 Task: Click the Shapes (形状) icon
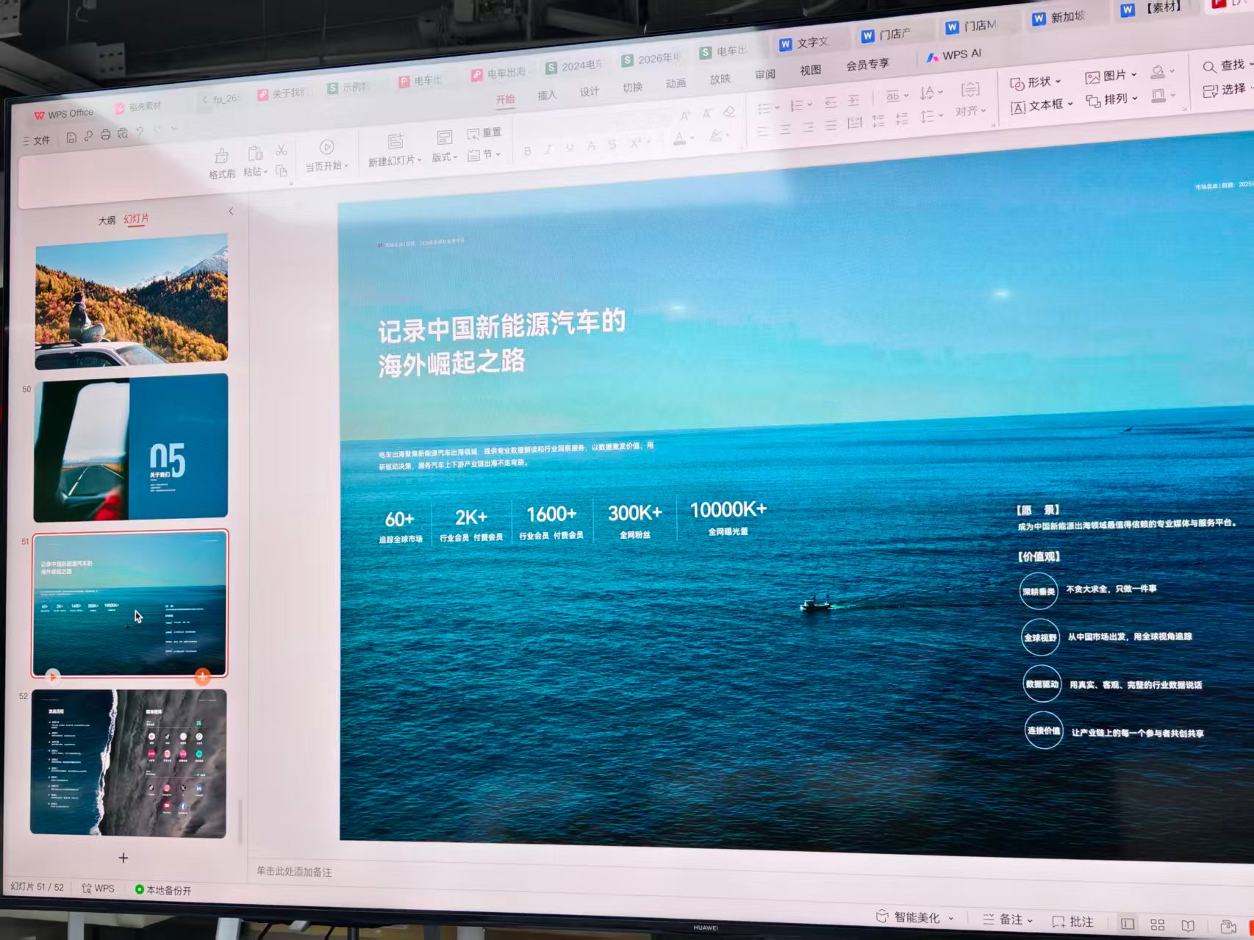(1035, 82)
